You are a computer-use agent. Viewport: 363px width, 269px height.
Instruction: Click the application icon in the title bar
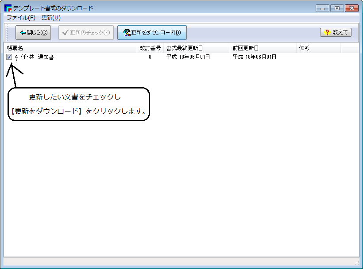click(x=8, y=8)
